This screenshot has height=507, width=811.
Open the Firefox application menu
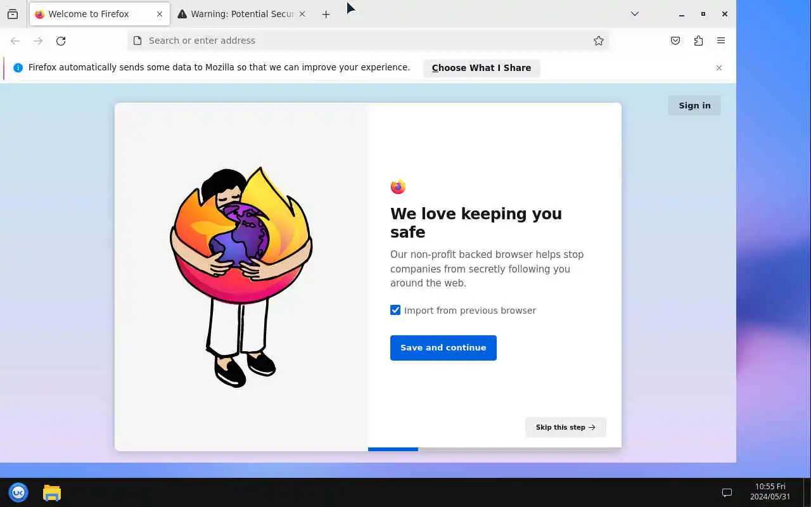click(721, 41)
